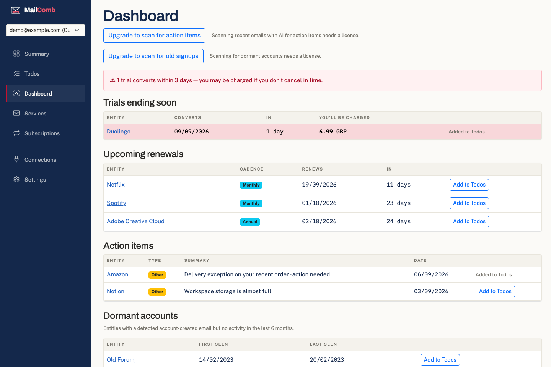The image size is (551, 367).
Task: Open the Adobe Creative Cloud link
Action: 135,221
